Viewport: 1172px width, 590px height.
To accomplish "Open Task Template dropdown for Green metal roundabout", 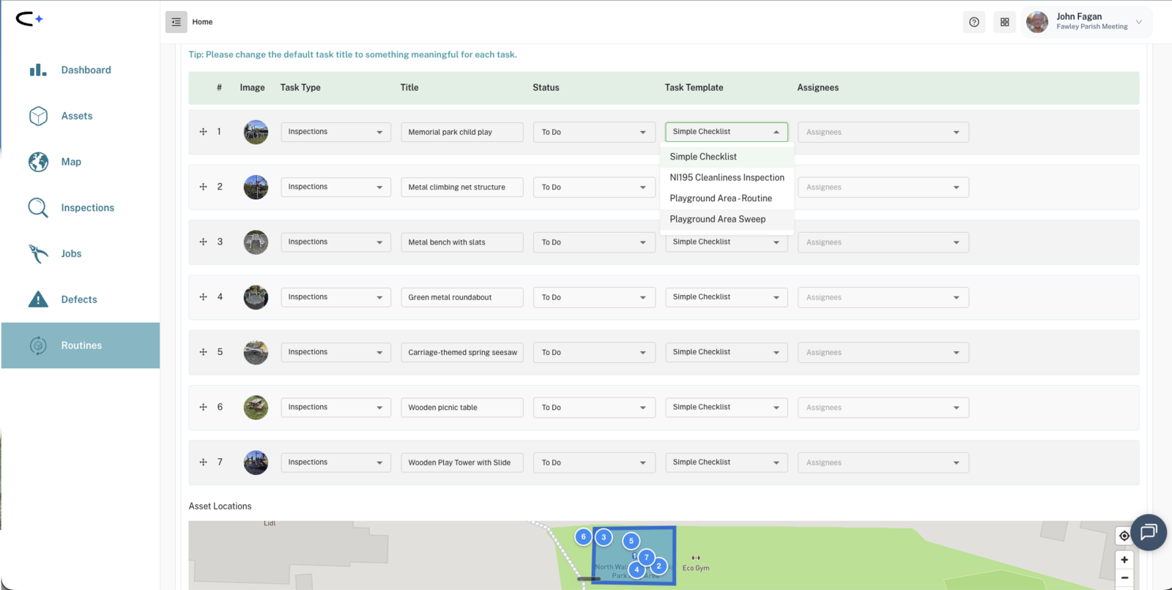I will [x=727, y=297].
